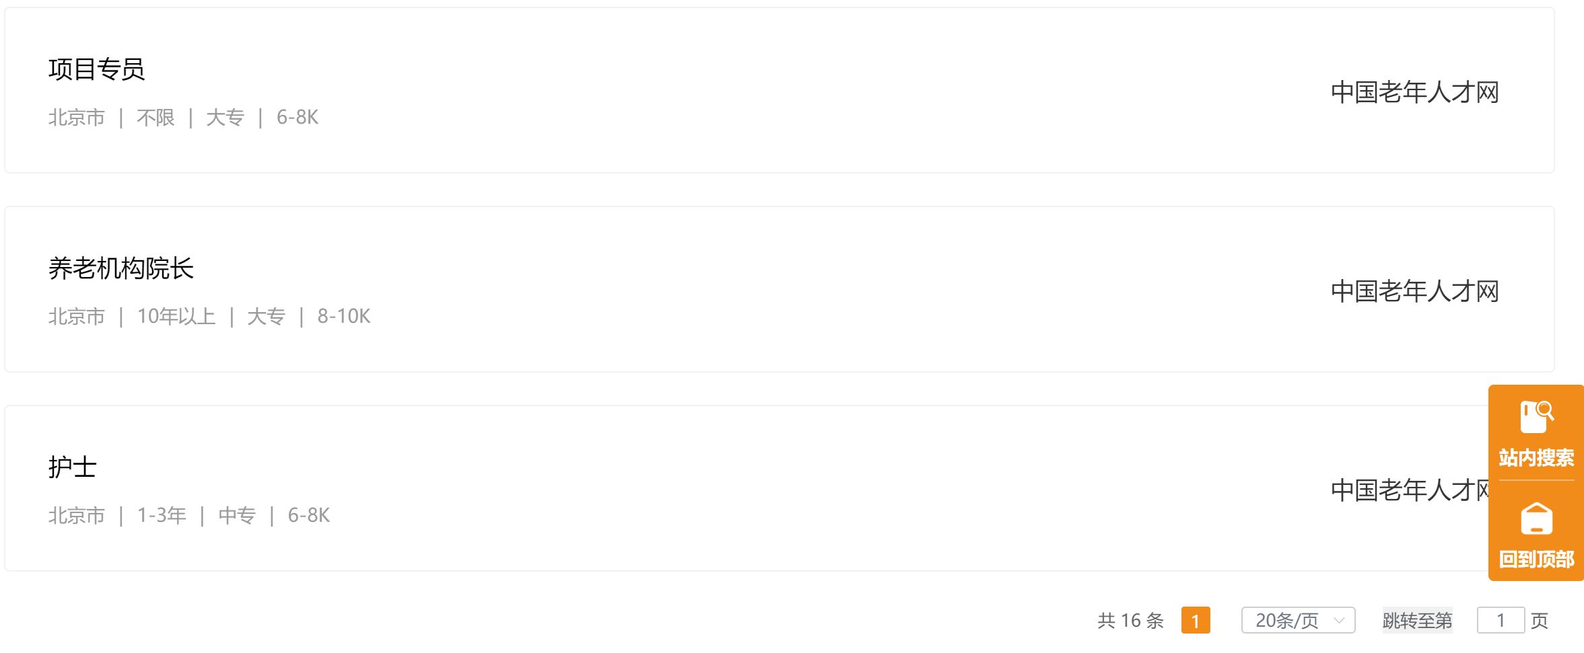Click 中国老年人才网 on the 养老机构院长 card
This screenshot has width=1584, height=653.
(x=1415, y=291)
